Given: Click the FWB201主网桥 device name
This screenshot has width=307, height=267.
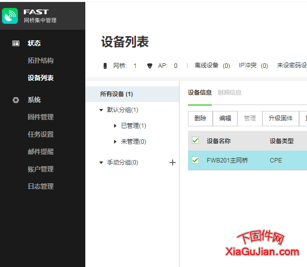Looking at the screenshot, I should tap(227, 160).
